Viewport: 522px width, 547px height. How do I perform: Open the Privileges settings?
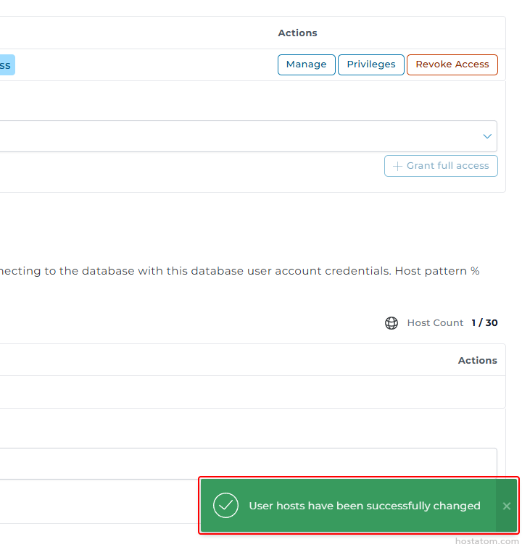coord(370,64)
